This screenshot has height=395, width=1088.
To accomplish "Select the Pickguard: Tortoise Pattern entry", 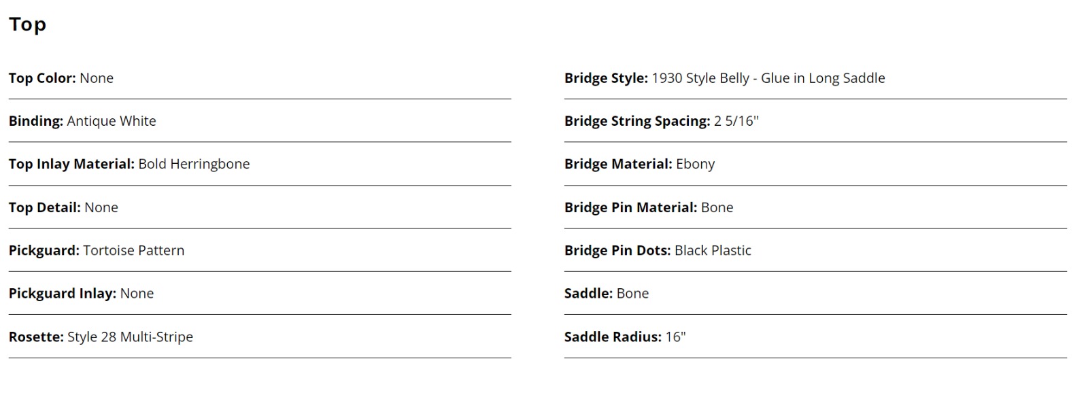I will tap(260, 250).
